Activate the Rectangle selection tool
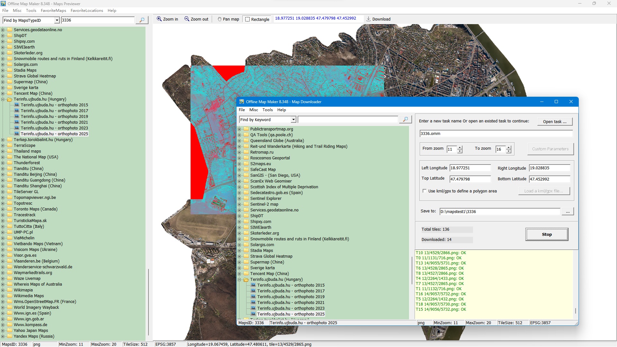 (257, 19)
